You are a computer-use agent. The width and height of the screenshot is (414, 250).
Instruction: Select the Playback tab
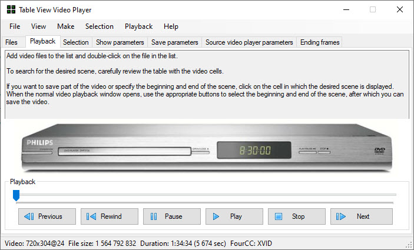(43, 41)
